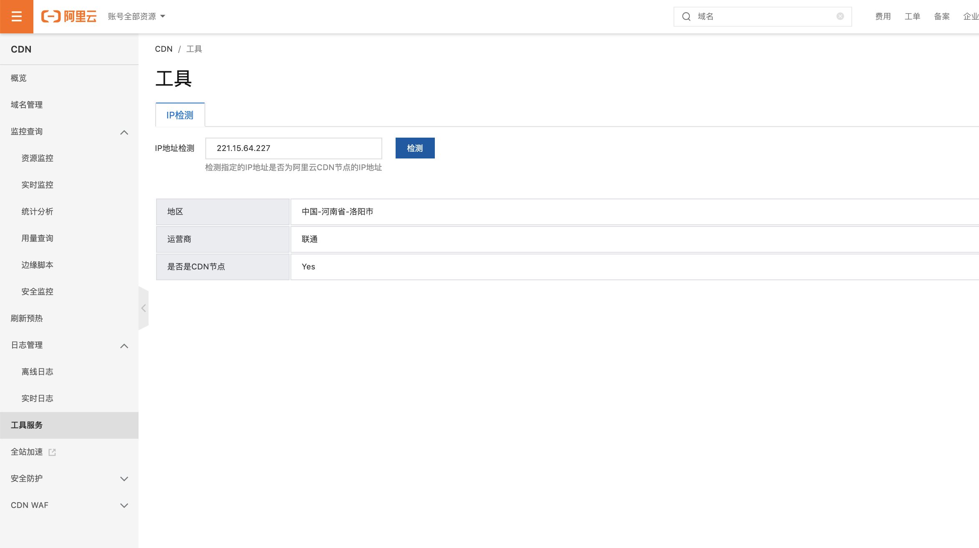Open 离线日志 sidebar item
The height and width of the screenshot is (548, 979).
[x=37, y=372]
